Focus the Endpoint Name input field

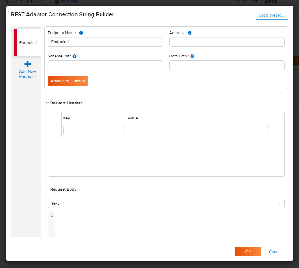pos(105,42)
